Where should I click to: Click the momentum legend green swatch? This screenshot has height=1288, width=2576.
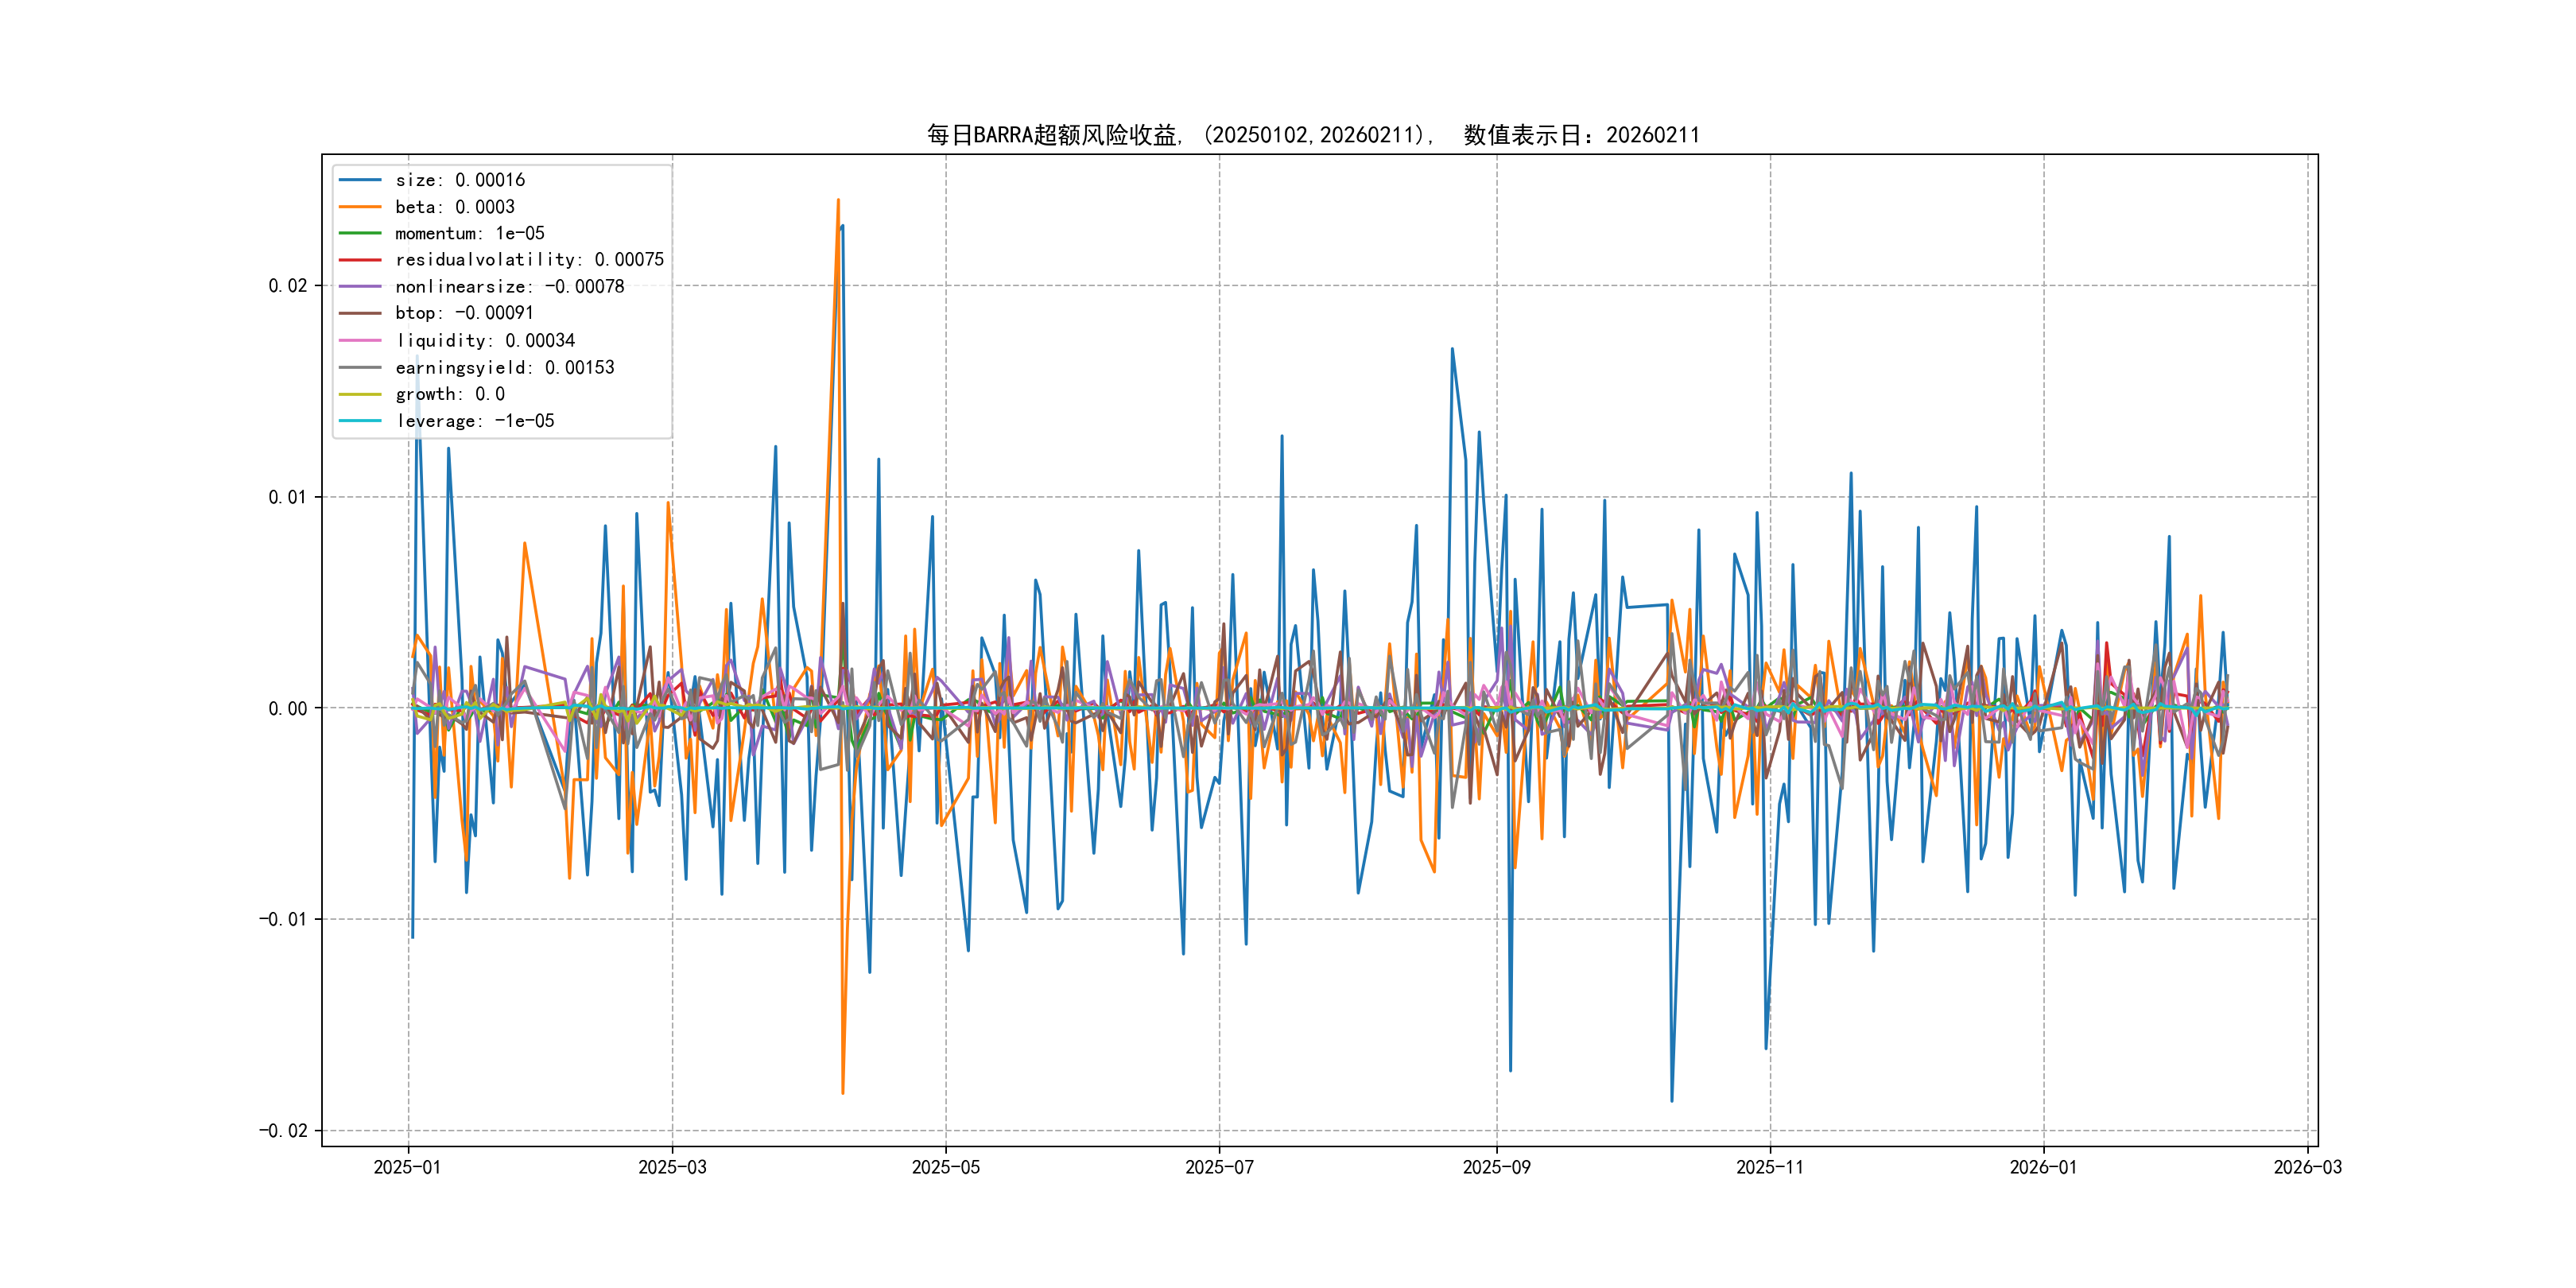tap(360, 233)
